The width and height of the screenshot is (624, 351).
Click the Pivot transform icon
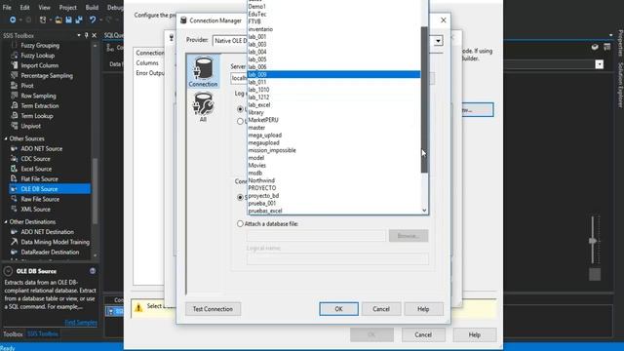(15, 86)
